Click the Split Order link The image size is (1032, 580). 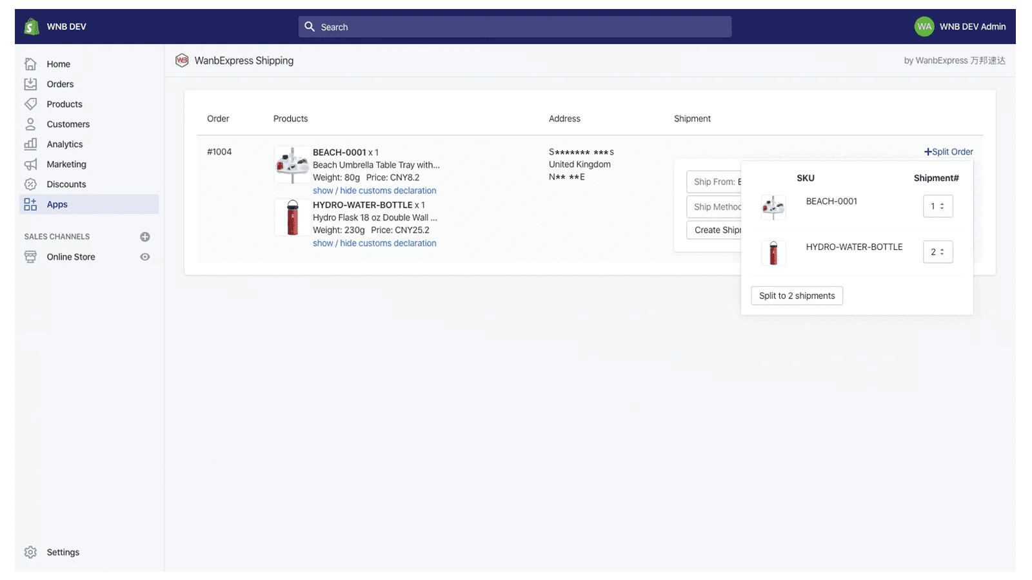[948, 152]
